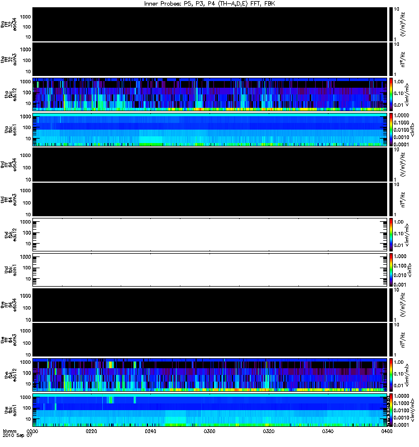The height and width of the screenshot is (447, 419).
Task: Click the color bar beside tha fbk scm1 panel
Action: [x=391, y=130]
